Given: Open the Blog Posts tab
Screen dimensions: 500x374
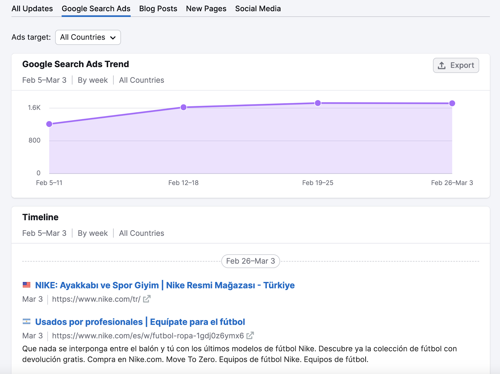Looking at the screenshot, I should (158, 9).
